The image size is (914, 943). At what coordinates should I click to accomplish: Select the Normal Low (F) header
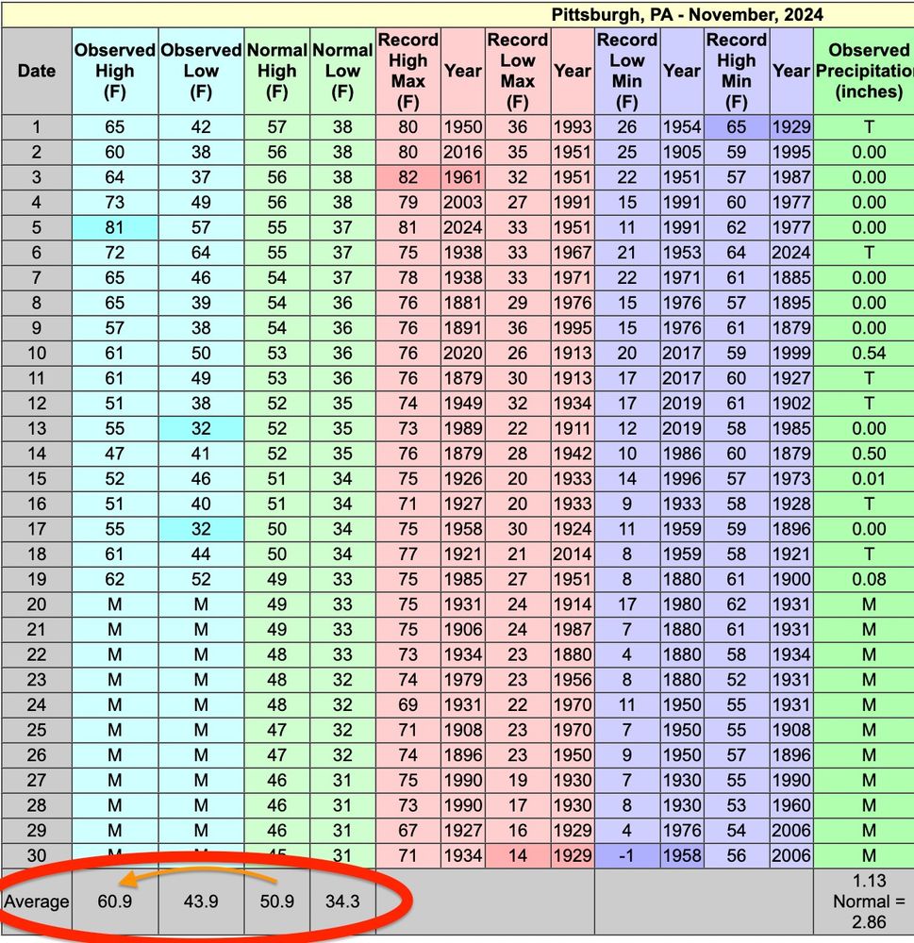pos(342,71)
